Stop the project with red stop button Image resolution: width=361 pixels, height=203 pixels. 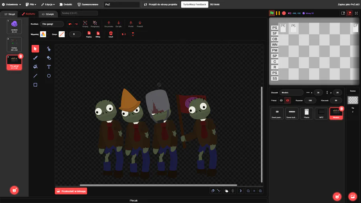pyautogui.click(x=284, y=13)
